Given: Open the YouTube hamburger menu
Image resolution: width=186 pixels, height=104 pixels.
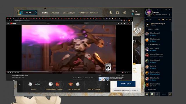Looking at the screenshot, I should [x=8, y=23].
